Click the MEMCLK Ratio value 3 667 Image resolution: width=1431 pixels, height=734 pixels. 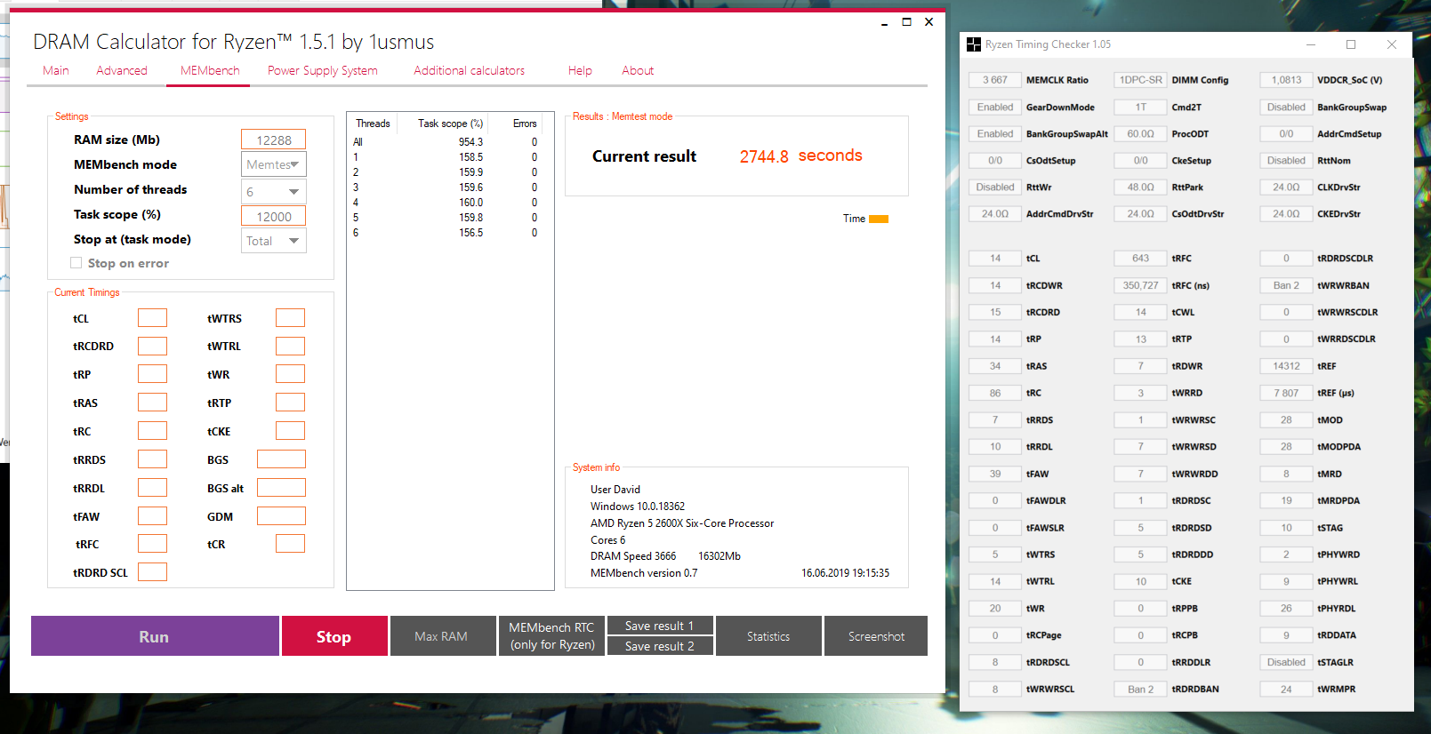click(x=995, y=80)
